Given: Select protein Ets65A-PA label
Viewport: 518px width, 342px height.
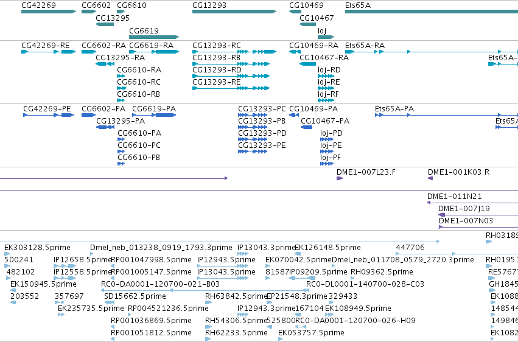Looking at the screenshot, I should pyautogui.click(x=394, y=108).
